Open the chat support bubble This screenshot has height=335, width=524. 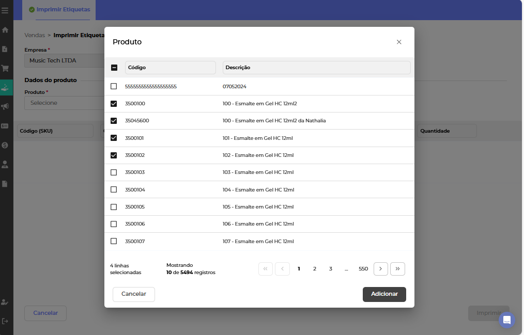point(506,320)
